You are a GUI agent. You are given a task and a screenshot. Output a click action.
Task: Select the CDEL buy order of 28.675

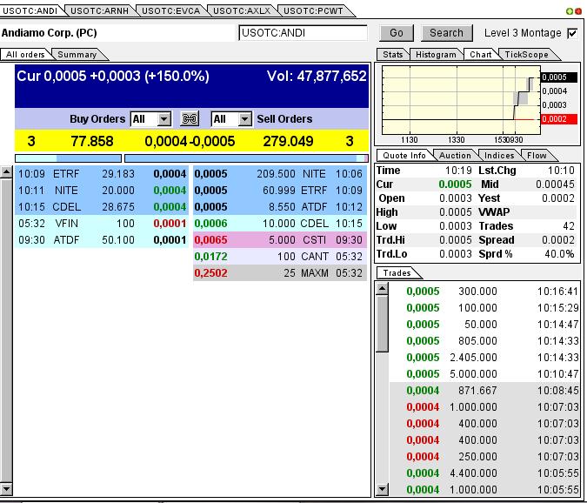coord(102,207)
